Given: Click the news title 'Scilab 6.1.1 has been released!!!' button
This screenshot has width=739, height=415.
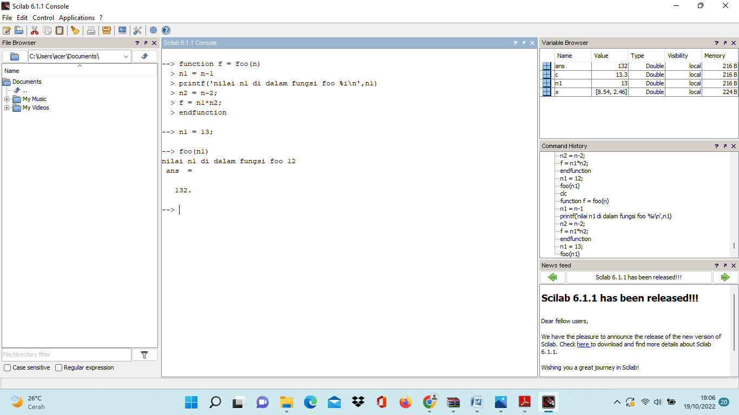Looking at the screenshot, I should [x=639, y=277].
